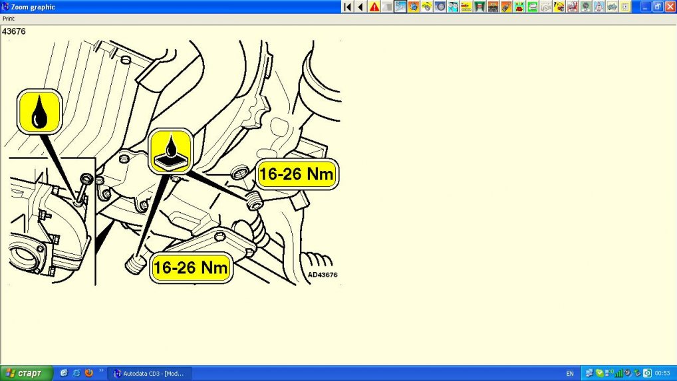Go to the first page arrow icon

click(x=347, y=7)
